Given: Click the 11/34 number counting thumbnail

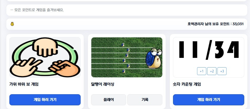Looking at the screenshot, I should click(x=209, y=57).
